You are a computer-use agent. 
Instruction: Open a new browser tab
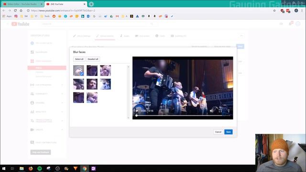pos(91,4)
